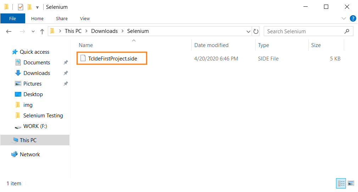Image resolution: width=358 pixels, height=192 pixels.
Task: Click Downloads in the address breadcrumb
Action: click(104, 31)
